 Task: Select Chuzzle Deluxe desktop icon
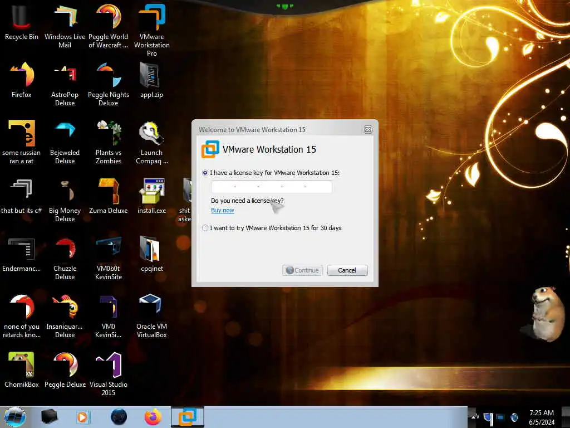click(x=65, y=258)
